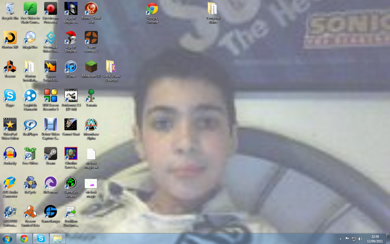Open the Action Center flag icon
This screenshot has height=244, width=390.
pos(347,239)
